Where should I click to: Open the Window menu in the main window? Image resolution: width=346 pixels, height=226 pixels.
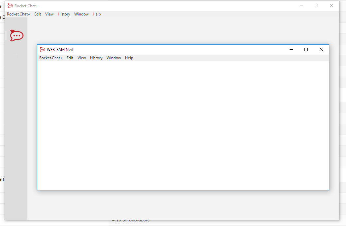click(81, 14)
